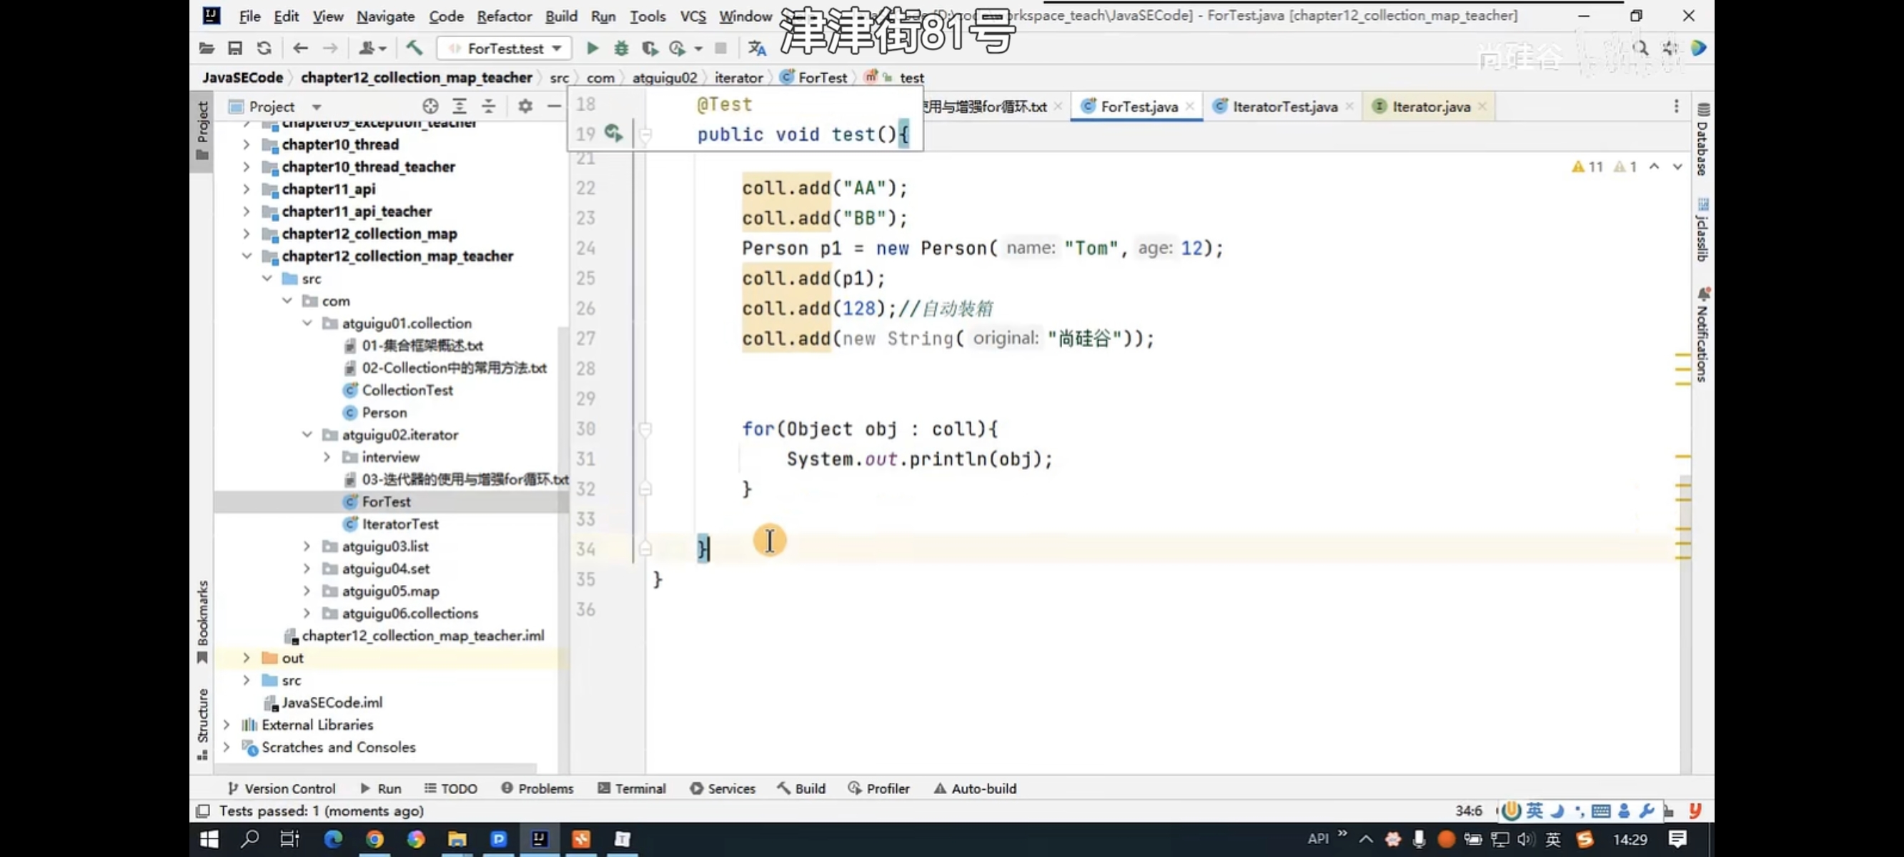Click the Translate icon in toolbar

click(x=756, y=48)
